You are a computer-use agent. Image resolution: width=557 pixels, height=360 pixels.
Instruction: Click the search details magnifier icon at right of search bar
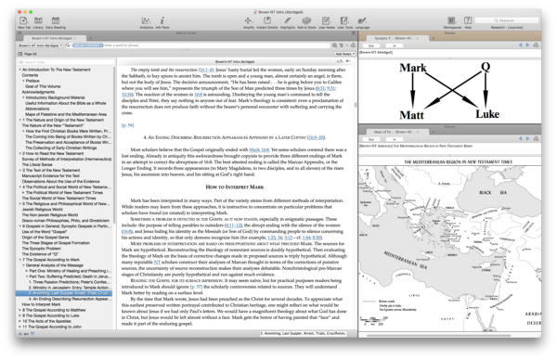[334, 45]
